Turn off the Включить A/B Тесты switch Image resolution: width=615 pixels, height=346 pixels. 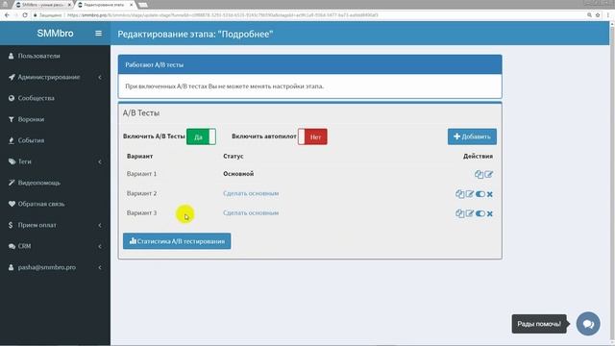point(201,136)
